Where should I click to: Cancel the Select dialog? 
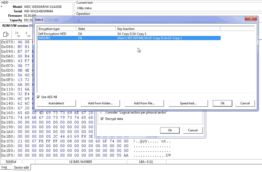pyautogui.click(x=245, y=103)
